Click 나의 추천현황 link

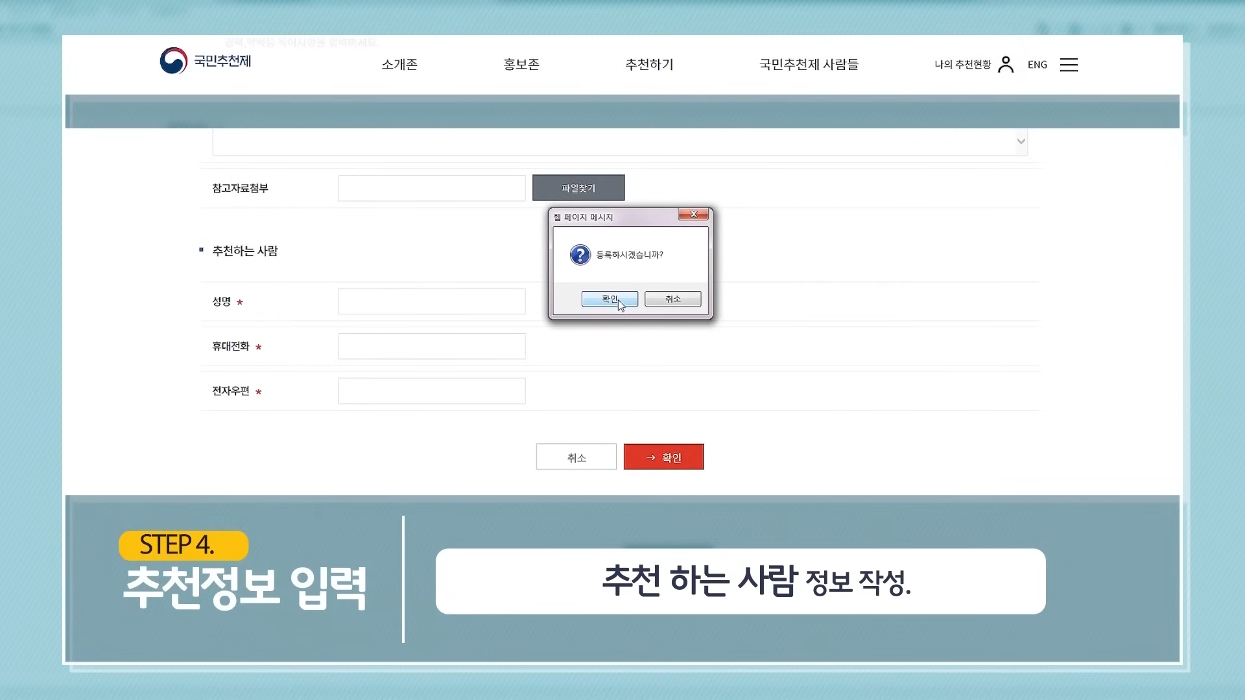pos(962,64)
